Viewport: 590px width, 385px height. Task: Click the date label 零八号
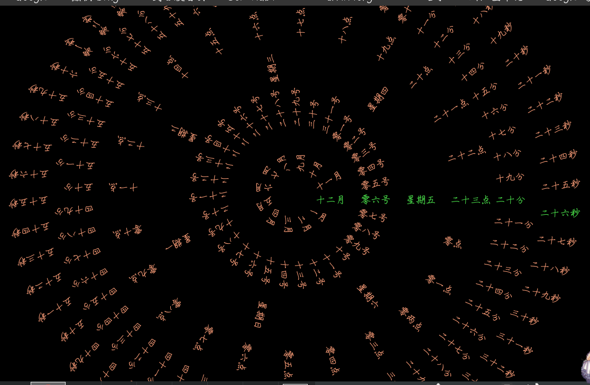366,231
